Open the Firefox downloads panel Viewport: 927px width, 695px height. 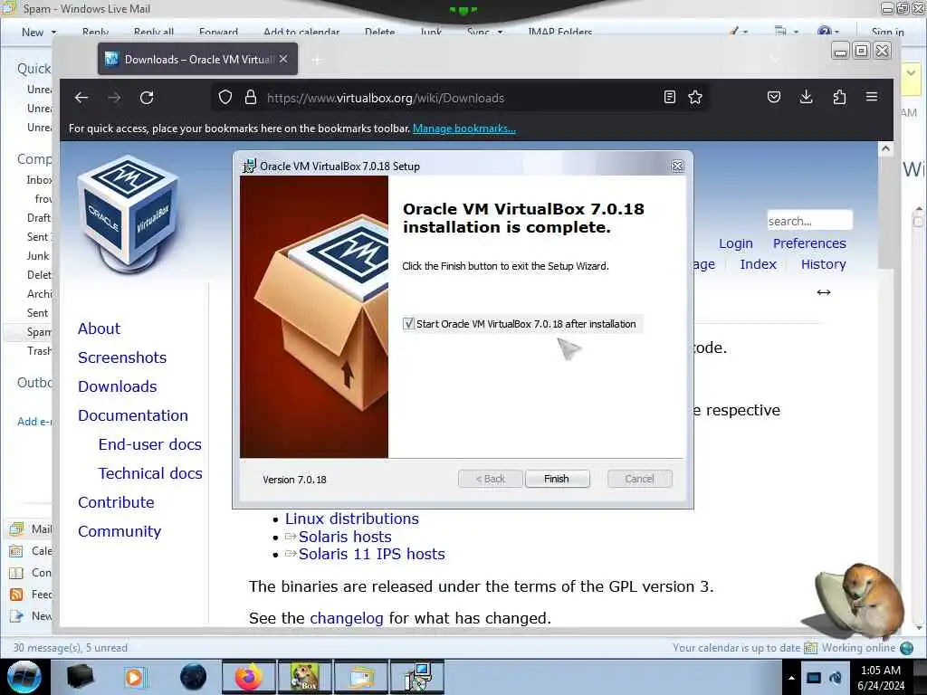[x=806, y=98]
